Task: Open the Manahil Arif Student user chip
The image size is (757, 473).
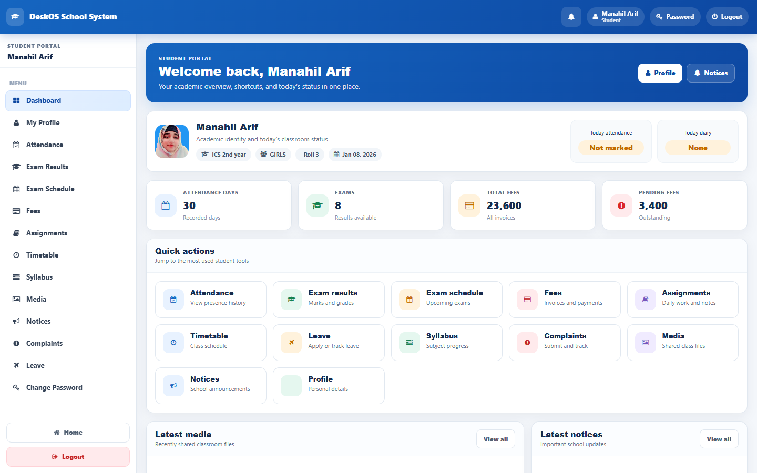Action: tap(616, 17)
